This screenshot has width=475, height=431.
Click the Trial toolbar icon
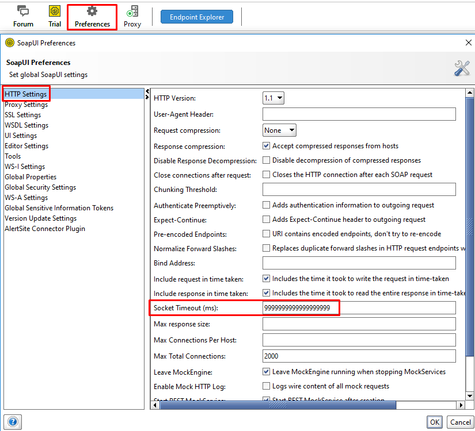click(55, 17)
